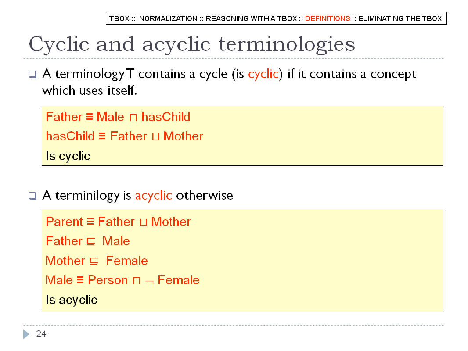The image size is (468, 351).
Task: Select the 'Male ≡ Person ⊓ ¬ Female' line
Action: (x=122, y=280)
